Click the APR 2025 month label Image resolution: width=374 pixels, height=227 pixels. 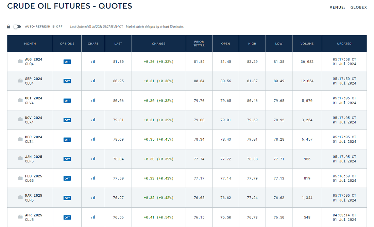[34, 215]
